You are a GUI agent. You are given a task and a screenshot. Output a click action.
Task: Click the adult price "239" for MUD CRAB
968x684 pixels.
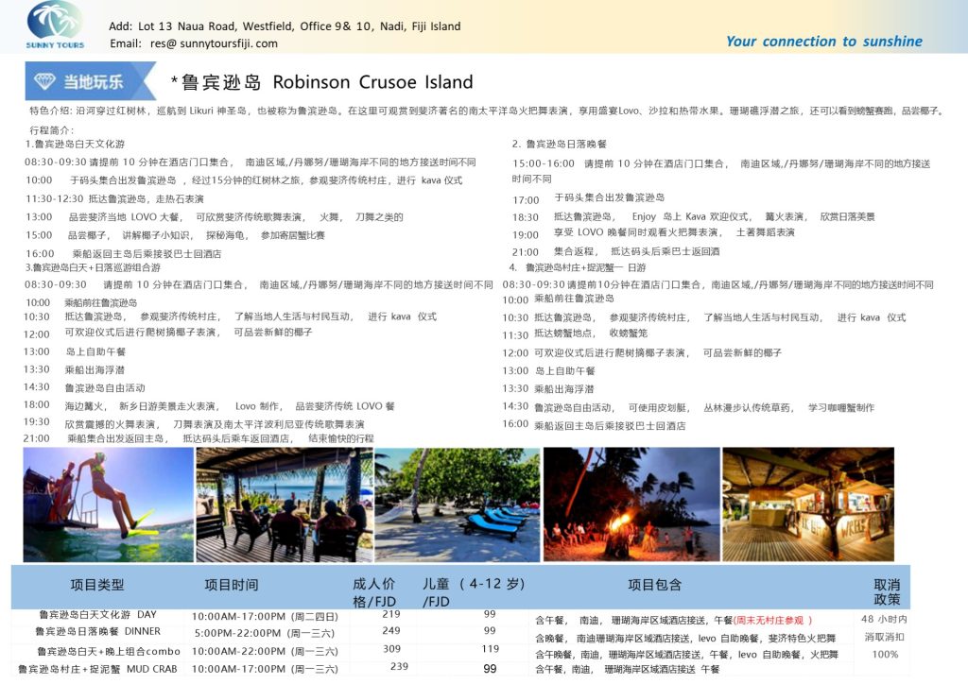(x=400, y=667)
